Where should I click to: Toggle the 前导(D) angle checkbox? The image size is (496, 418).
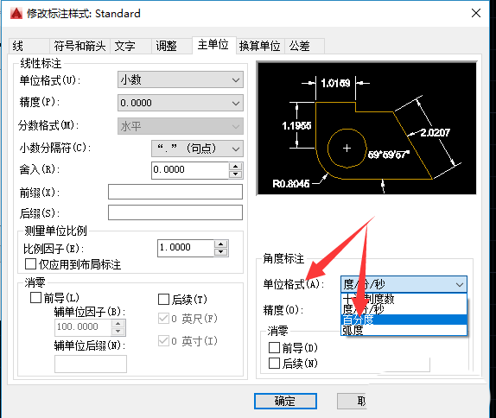coord(274,347)
